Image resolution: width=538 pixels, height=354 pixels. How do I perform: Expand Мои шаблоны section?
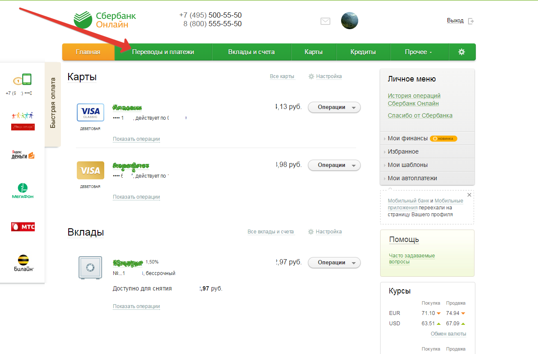point(427,165)
